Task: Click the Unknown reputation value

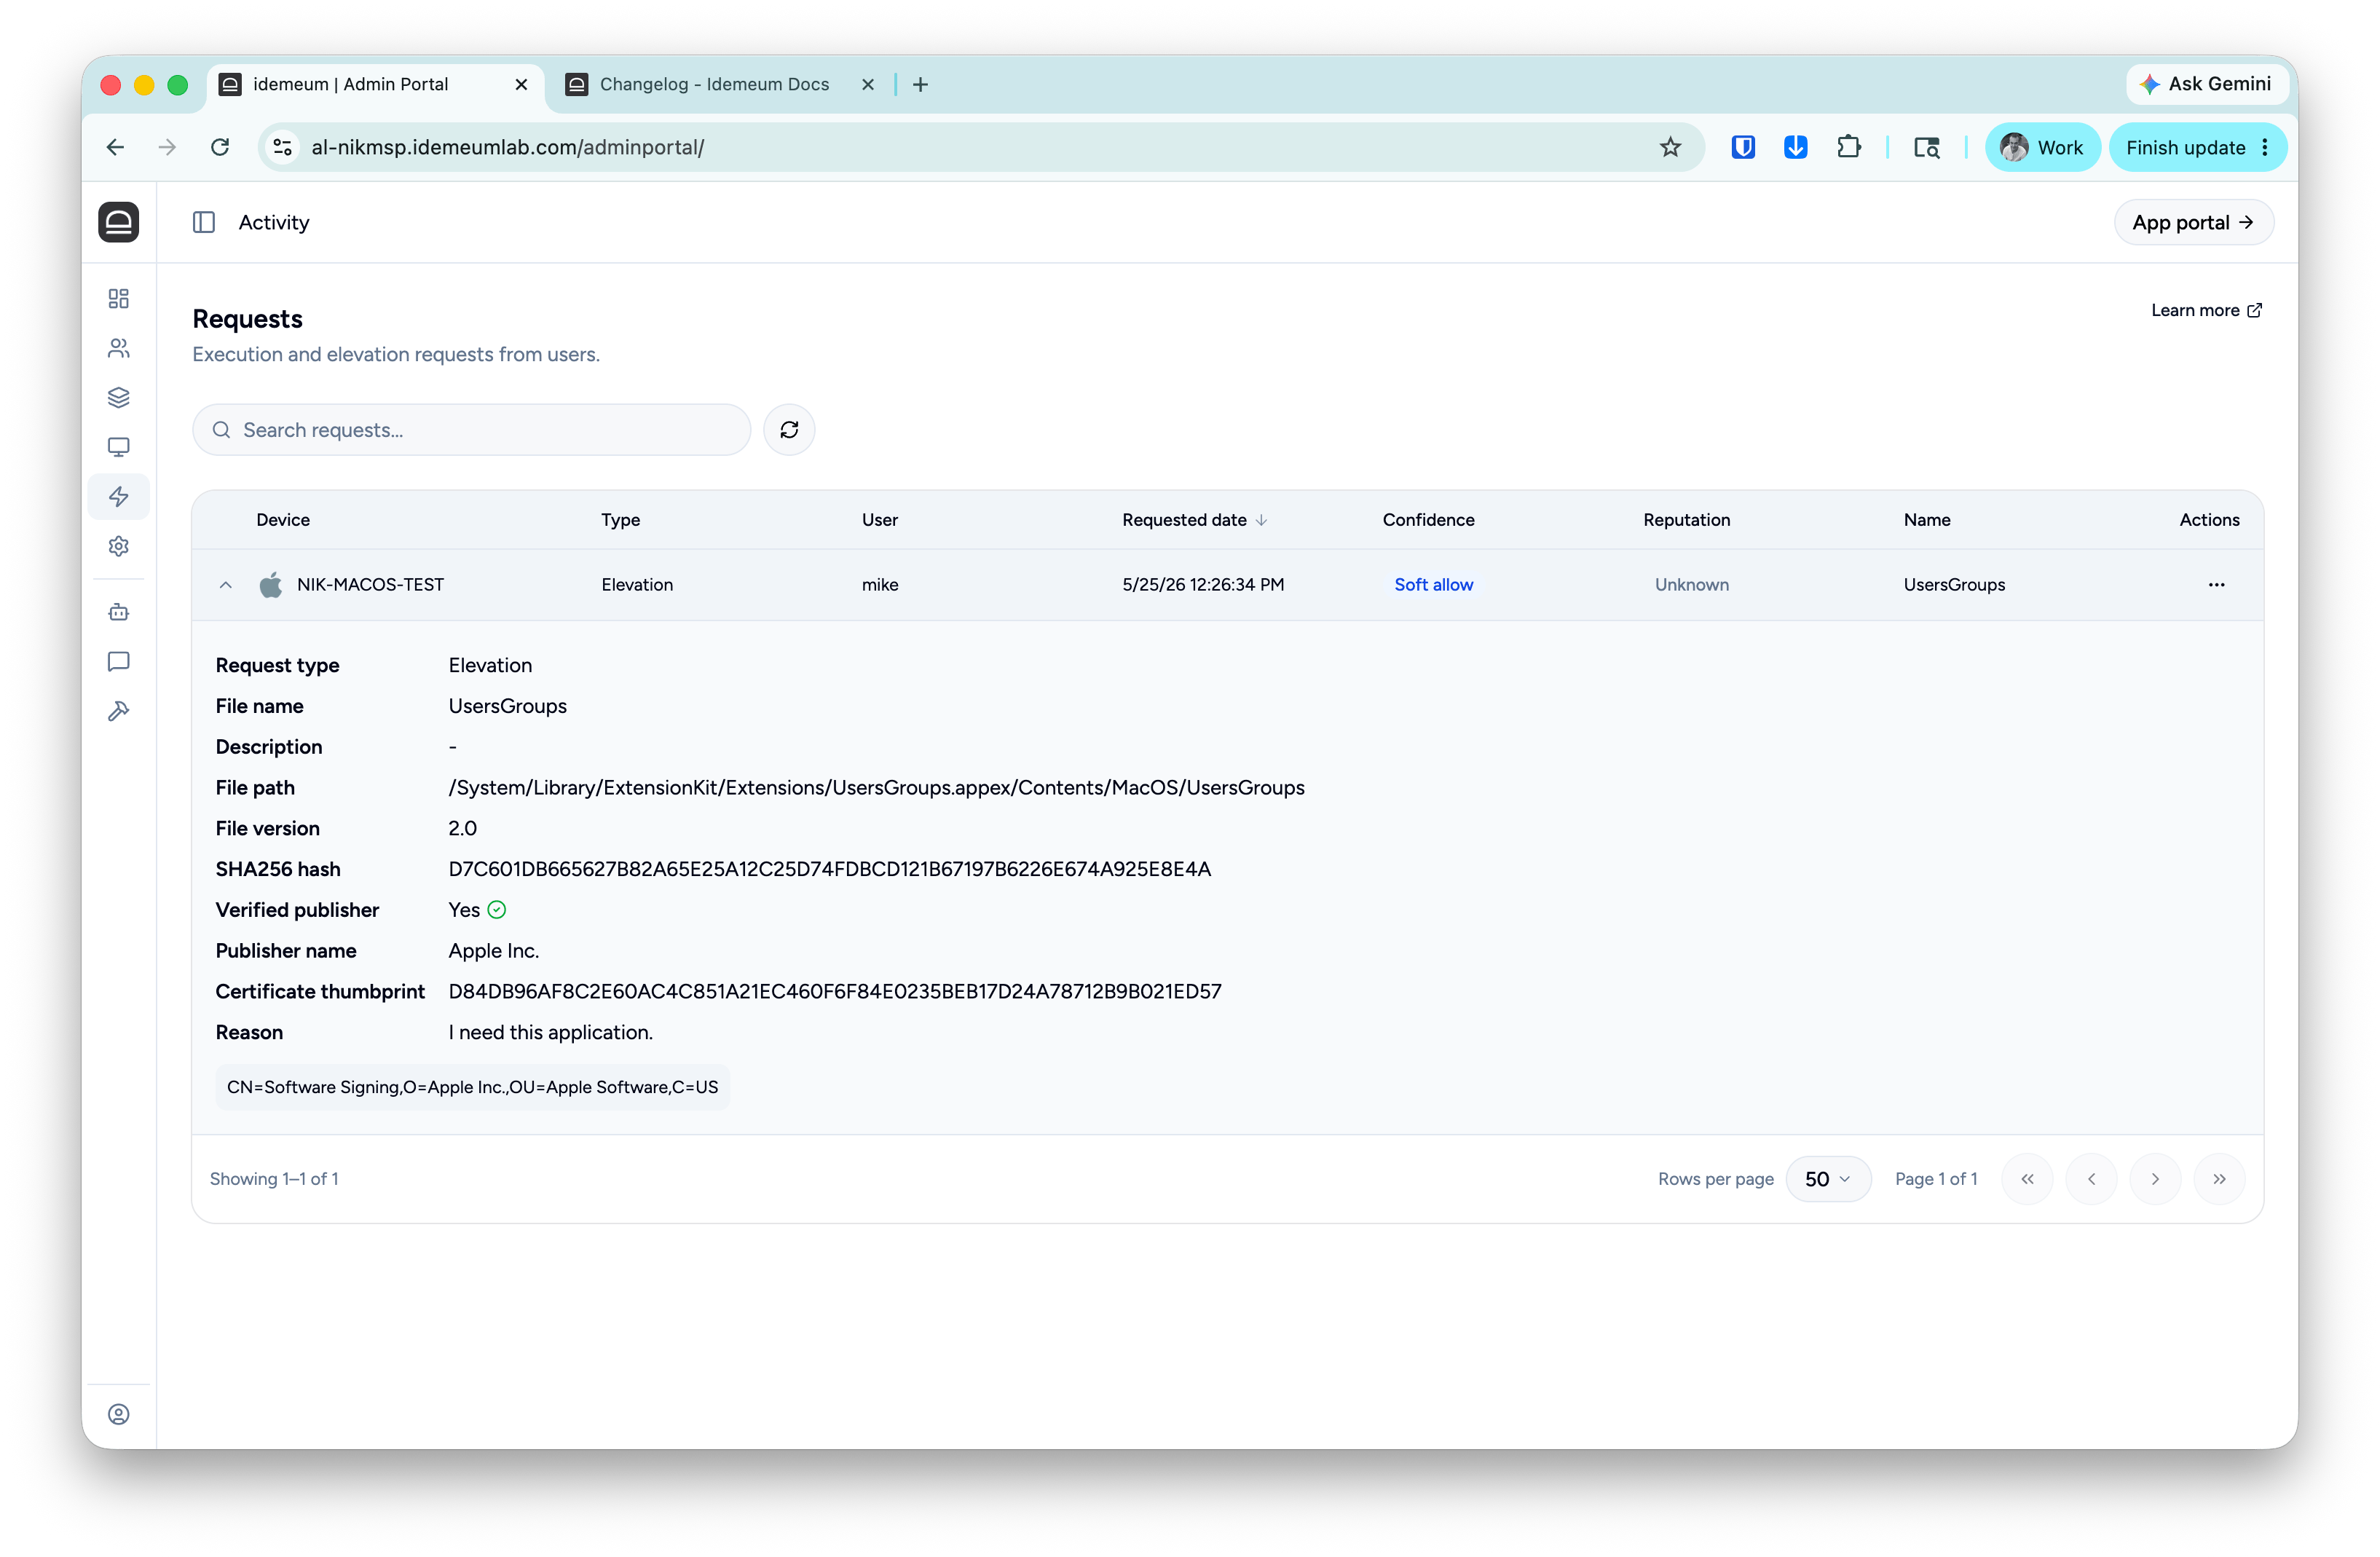Action: [x=1691, y=584]
